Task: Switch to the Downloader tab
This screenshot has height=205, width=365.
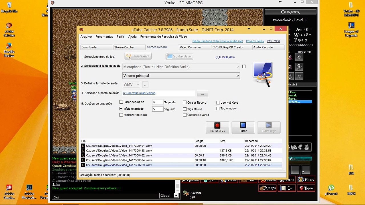Action: coord(96,47)
